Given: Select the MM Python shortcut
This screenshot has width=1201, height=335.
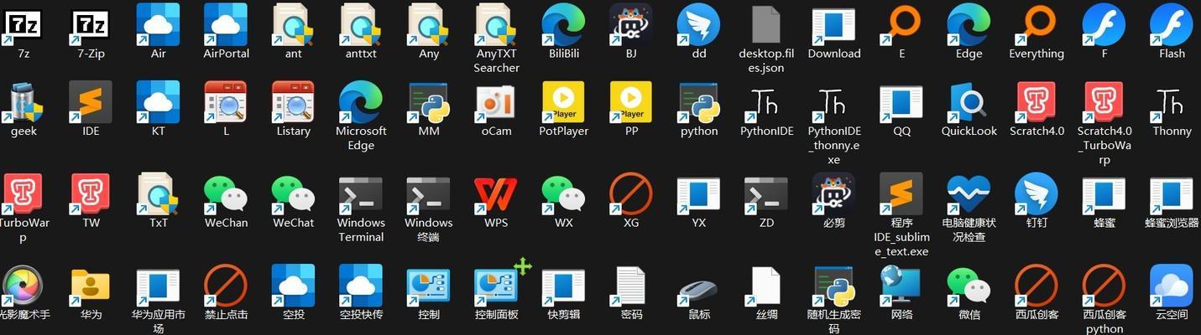Looking at the screenshot, I should [x=429, y=102].
